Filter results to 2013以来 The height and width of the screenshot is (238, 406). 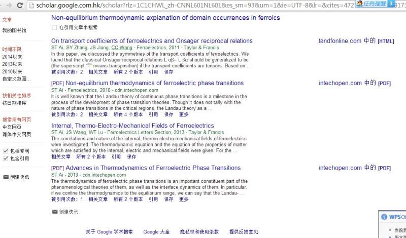tap(12, 64)
